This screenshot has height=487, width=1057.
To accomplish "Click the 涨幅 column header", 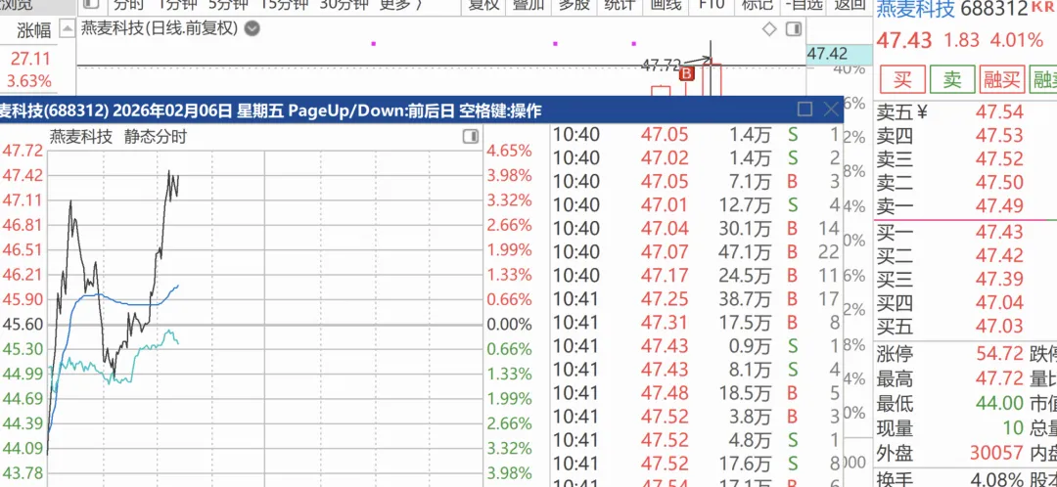I will (33, 31).
